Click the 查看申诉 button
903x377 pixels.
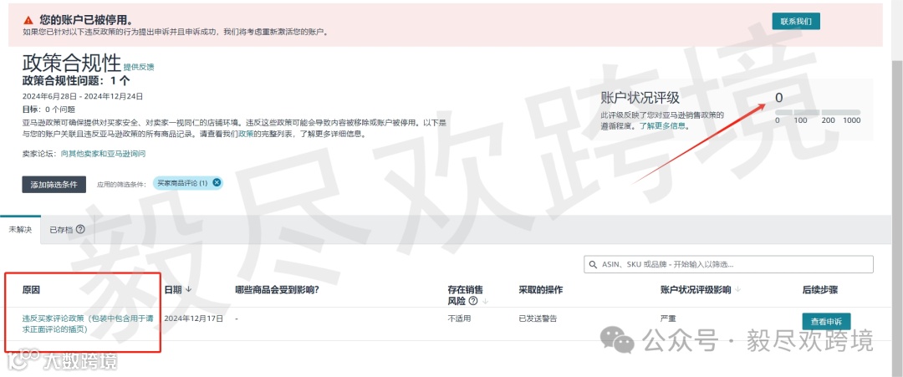point(826,321)
